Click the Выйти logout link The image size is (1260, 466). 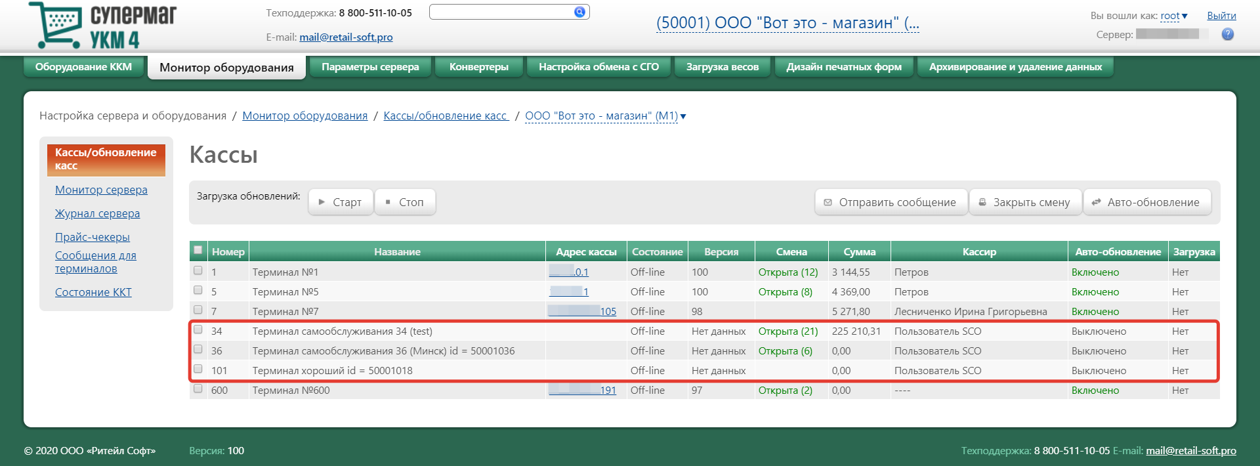tap(1221, 16)
